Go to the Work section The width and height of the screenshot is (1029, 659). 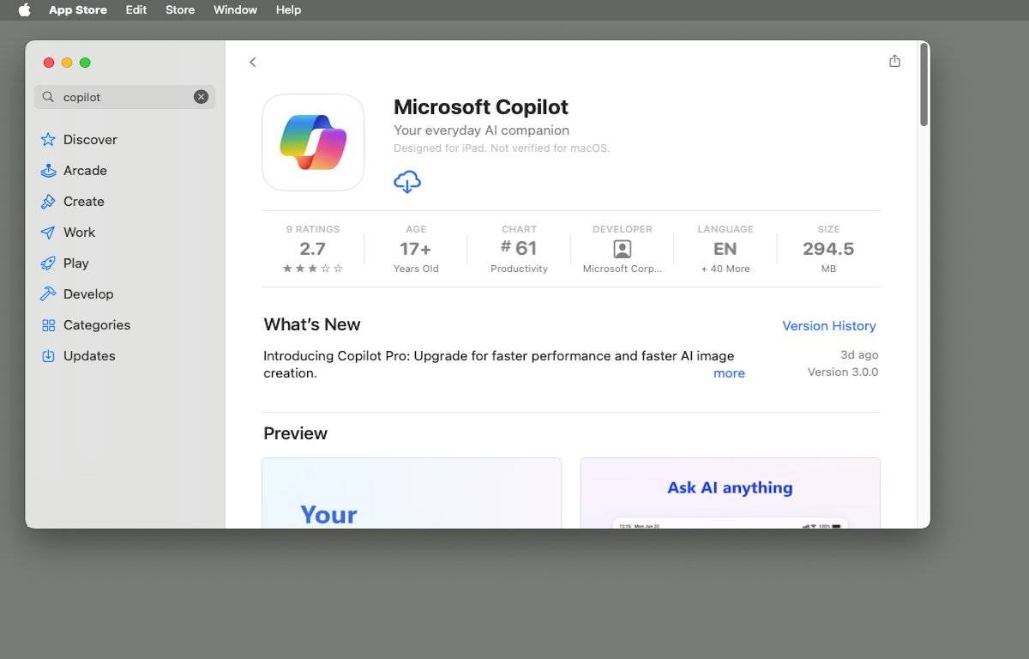79,233
